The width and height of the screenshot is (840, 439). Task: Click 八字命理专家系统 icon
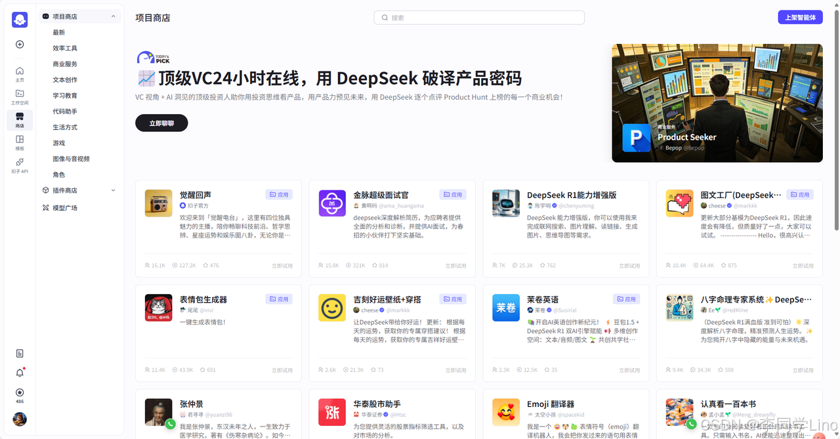(x=679, y=308)
